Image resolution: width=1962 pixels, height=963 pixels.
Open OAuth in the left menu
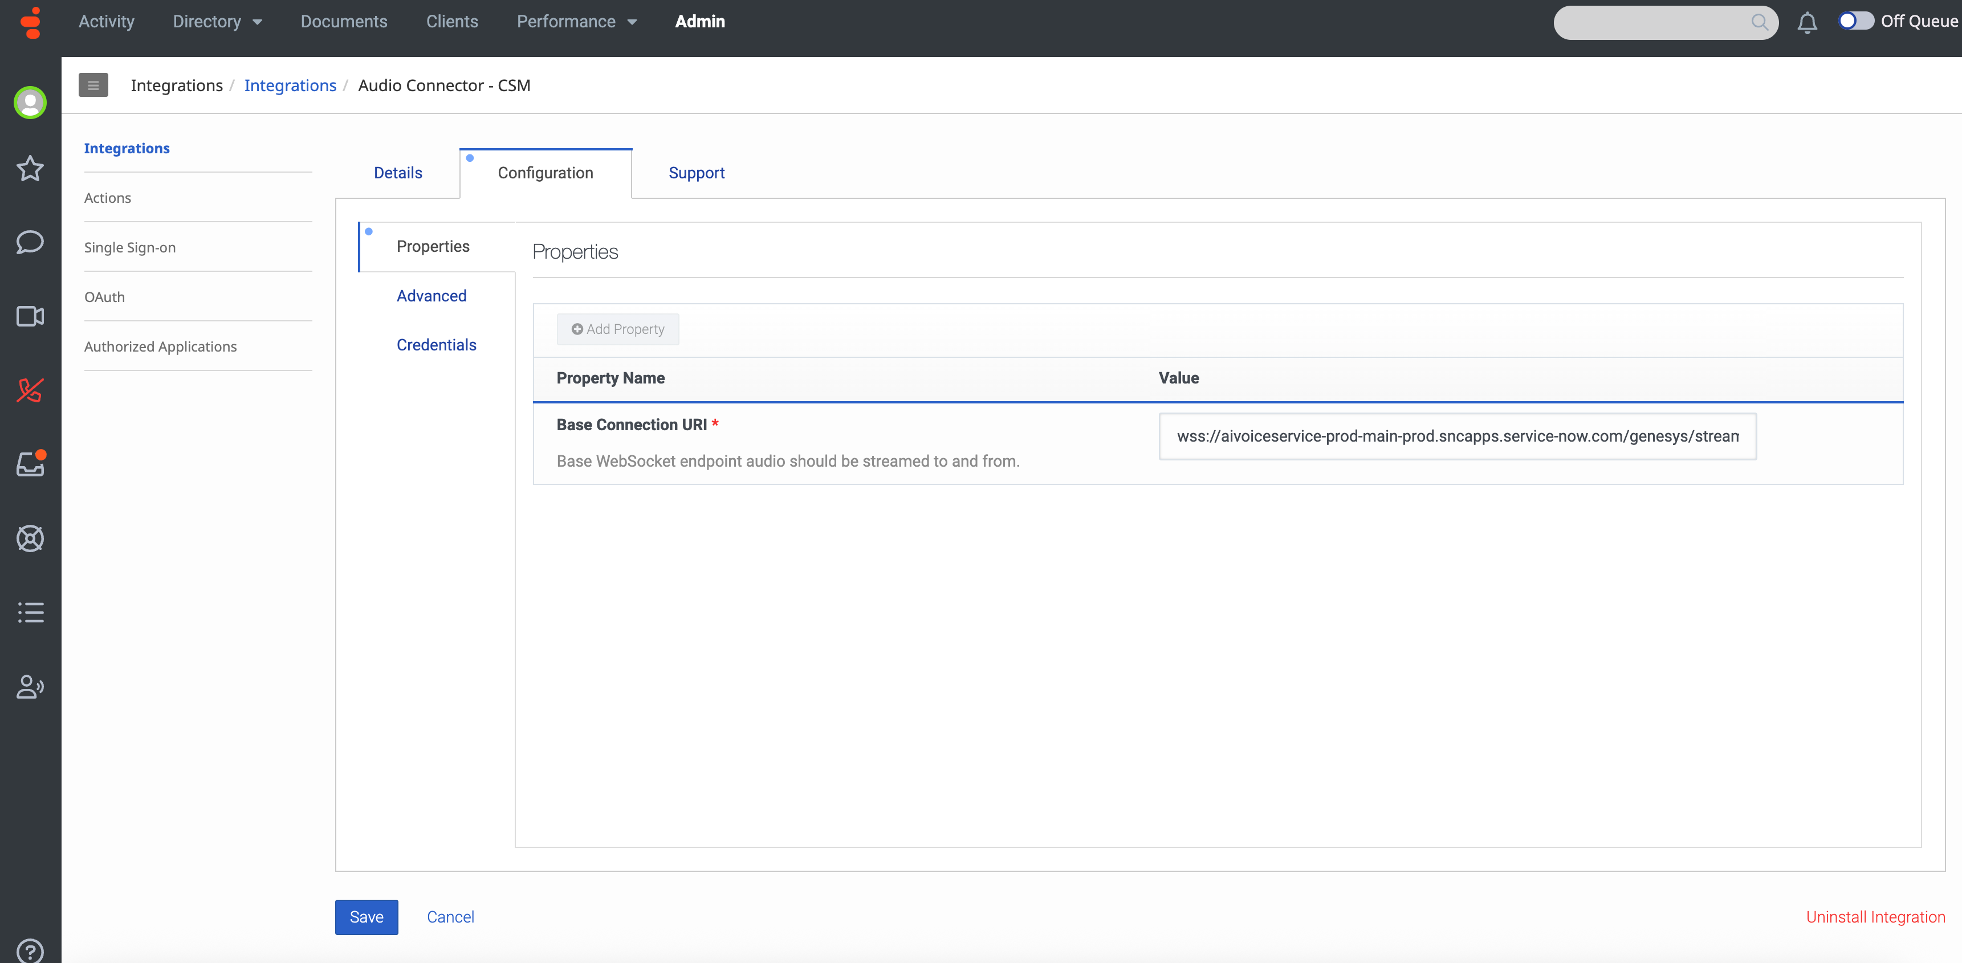click(x=104, y=296)
